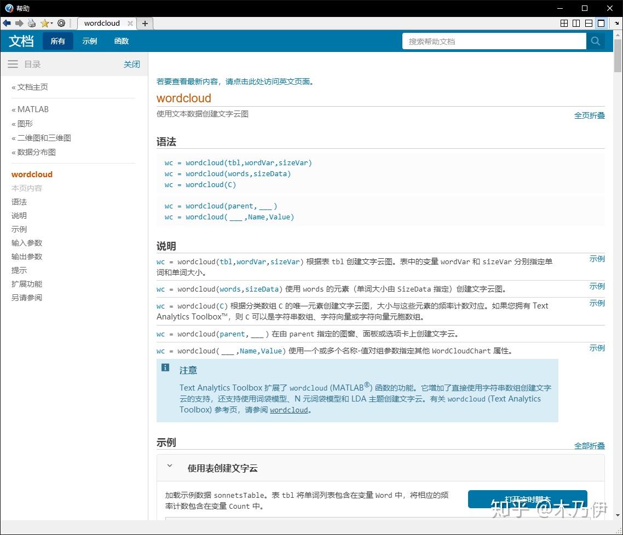Image resolution: width=623 pixels, height=535 pixels.
Task: Jump to 说明 section from sidebar
Action: click(x=19, y=216)
